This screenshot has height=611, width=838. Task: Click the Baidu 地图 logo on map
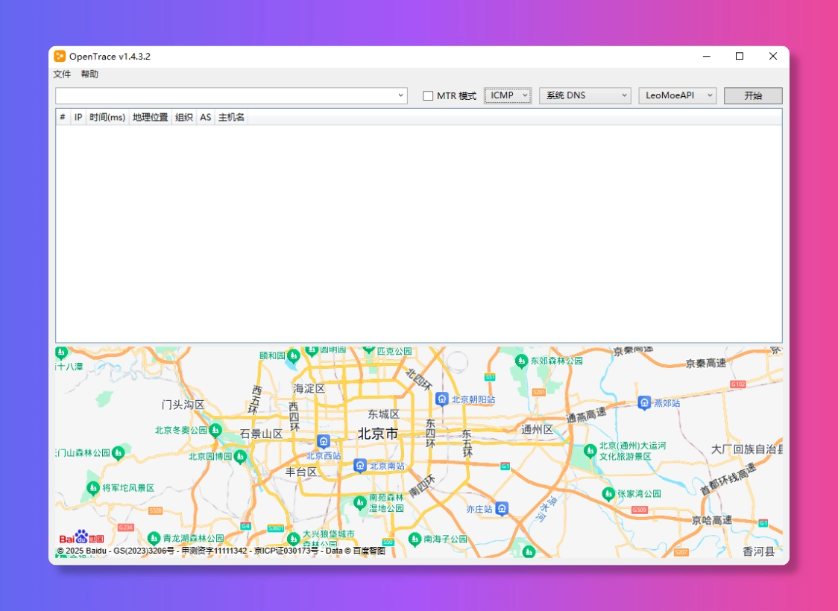pos(82,536)
